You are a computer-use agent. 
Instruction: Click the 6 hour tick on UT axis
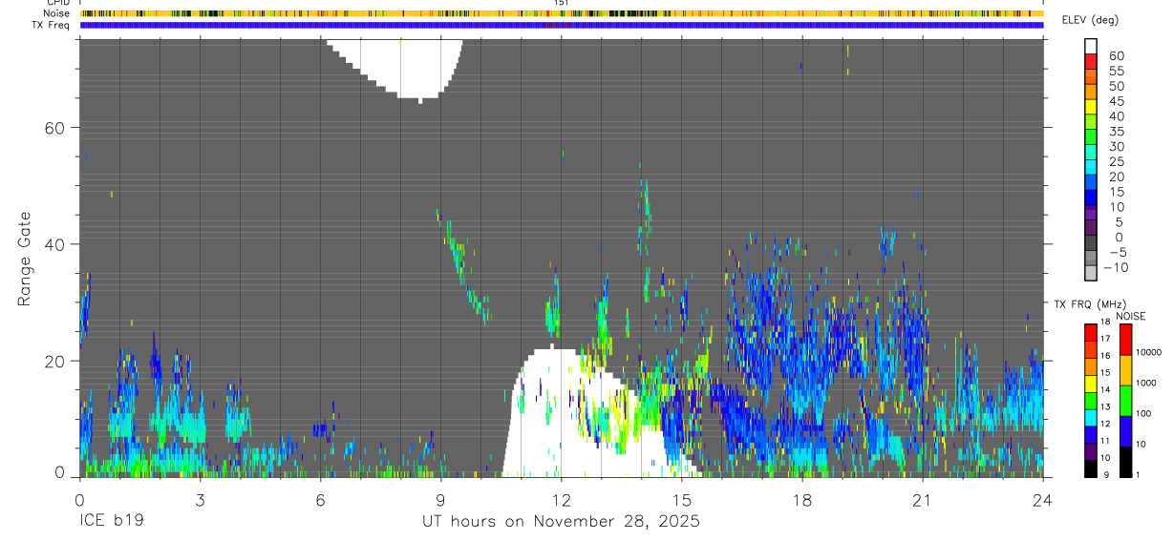320,499
